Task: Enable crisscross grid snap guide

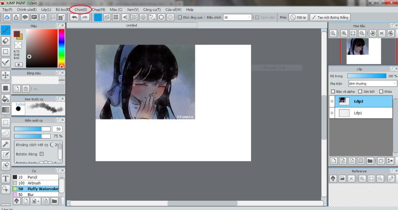Action: pyautogui.click(x=116, y=17)
